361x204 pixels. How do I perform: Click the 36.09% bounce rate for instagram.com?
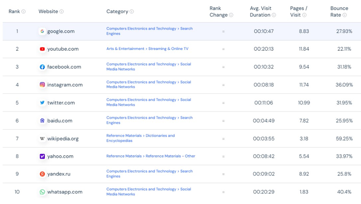coord(344,85)
